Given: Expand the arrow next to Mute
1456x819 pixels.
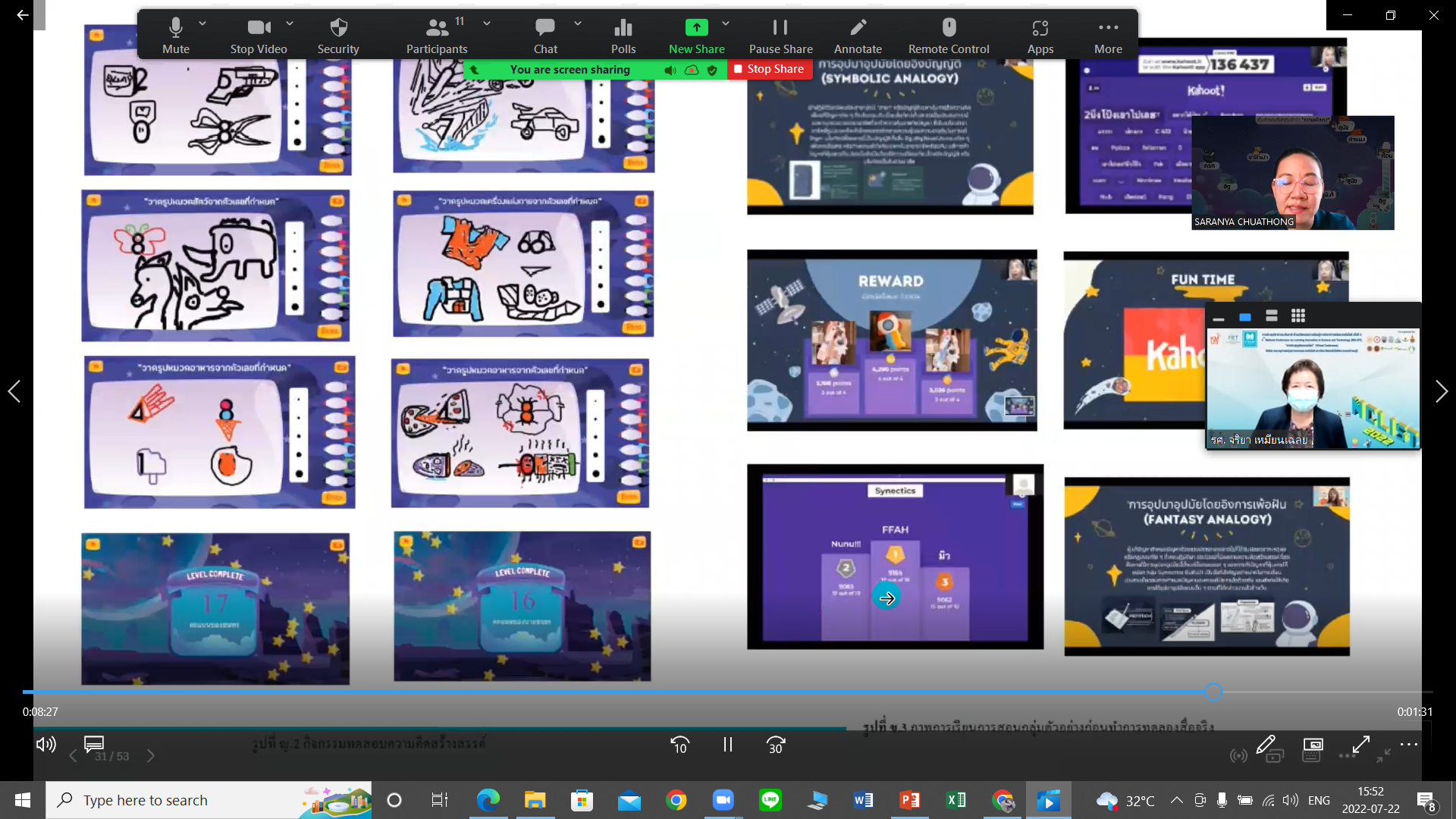Looking at the screenshot, I should point(202,24).
